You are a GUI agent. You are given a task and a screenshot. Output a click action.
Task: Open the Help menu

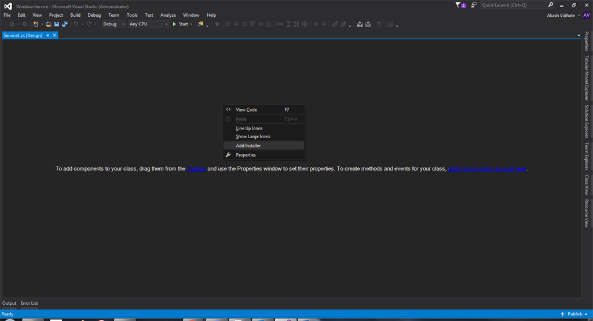(x=211, y=15)
